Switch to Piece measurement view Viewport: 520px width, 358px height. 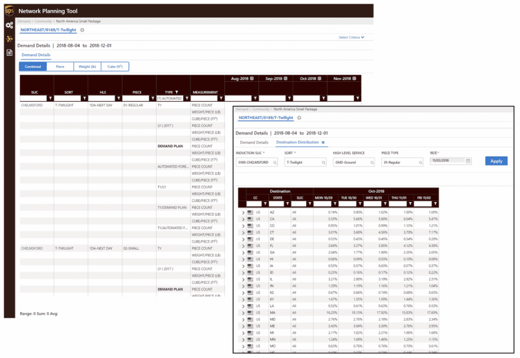[x=60, y=67]
